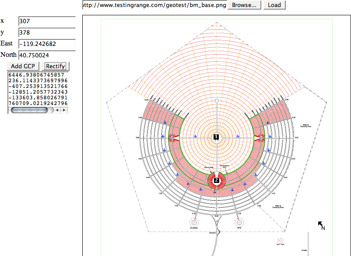Click the scrollbar right arrow in results box

coord(64,110)
